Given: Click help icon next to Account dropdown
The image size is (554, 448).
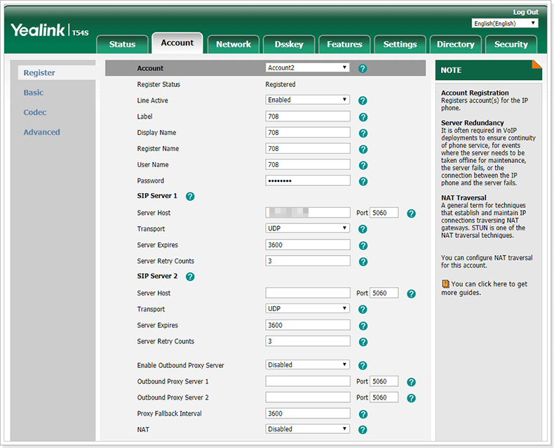Looking at the screenshot, I should [363, 69].
